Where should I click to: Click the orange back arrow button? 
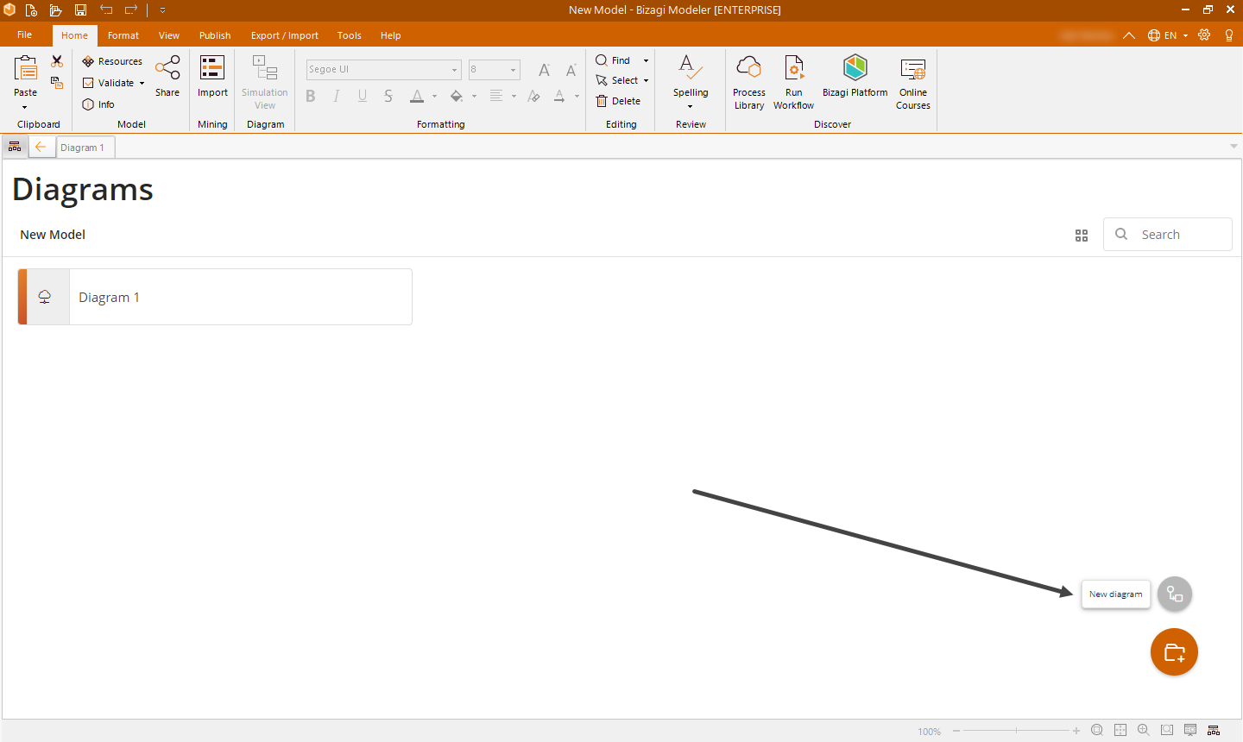pos(41,147)
